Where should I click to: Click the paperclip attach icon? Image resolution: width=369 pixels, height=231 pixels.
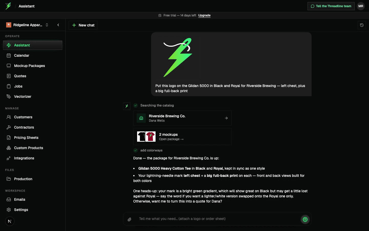(x=129, y=219)
